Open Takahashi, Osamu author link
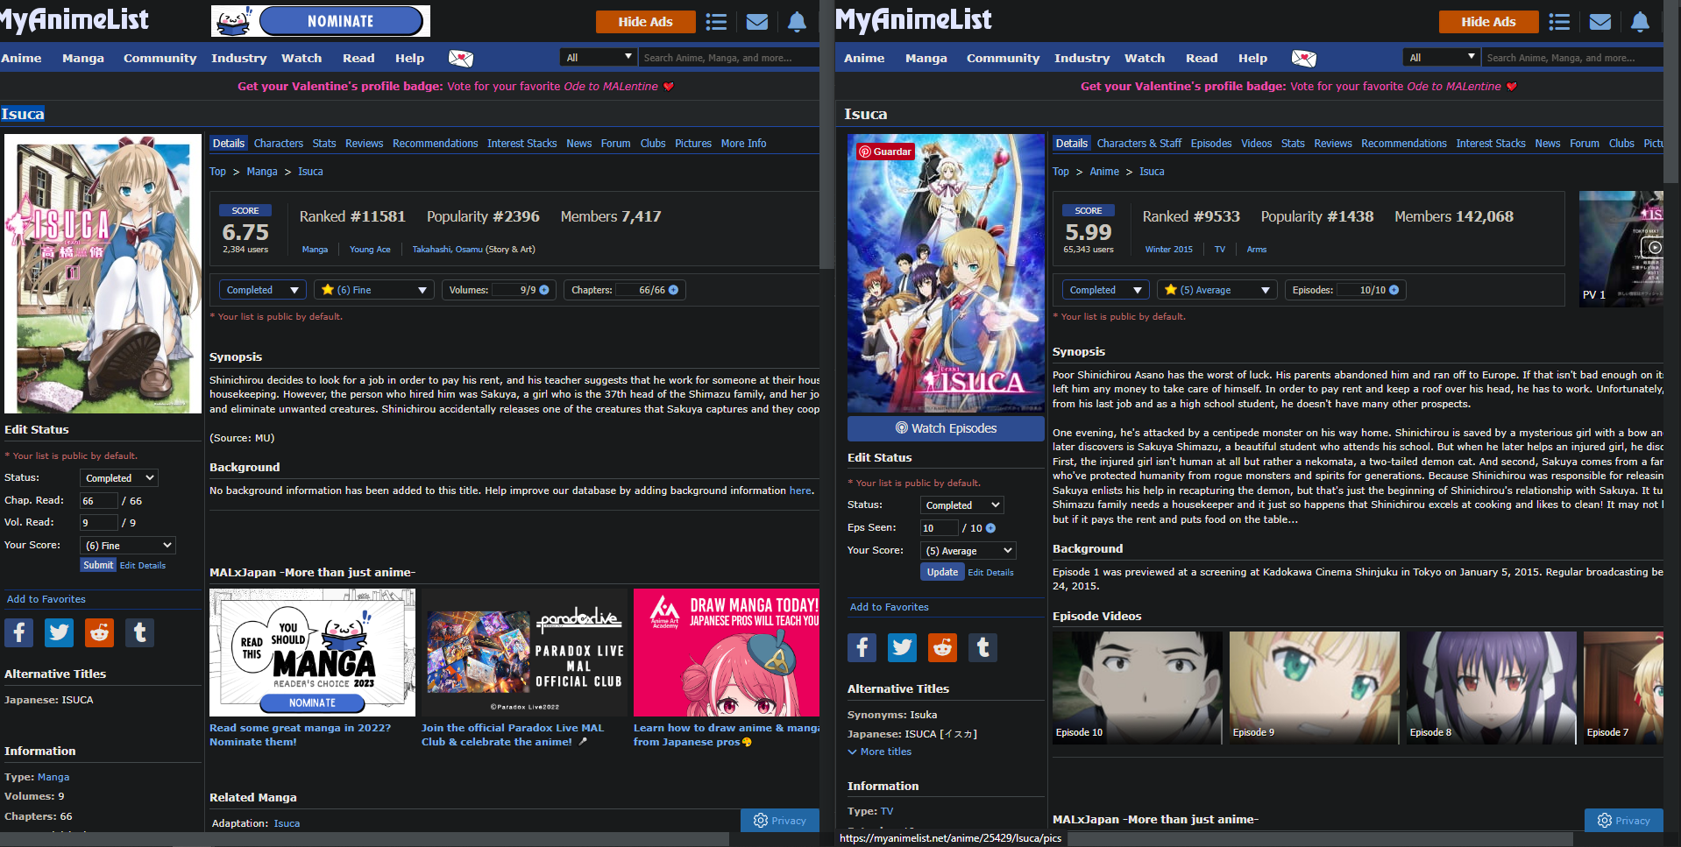The height and width of the screenshot is (847, 1681). 447,250
